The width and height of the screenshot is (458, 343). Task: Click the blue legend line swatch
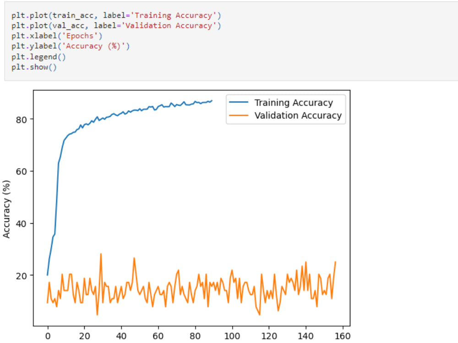(x=239, y=102)
